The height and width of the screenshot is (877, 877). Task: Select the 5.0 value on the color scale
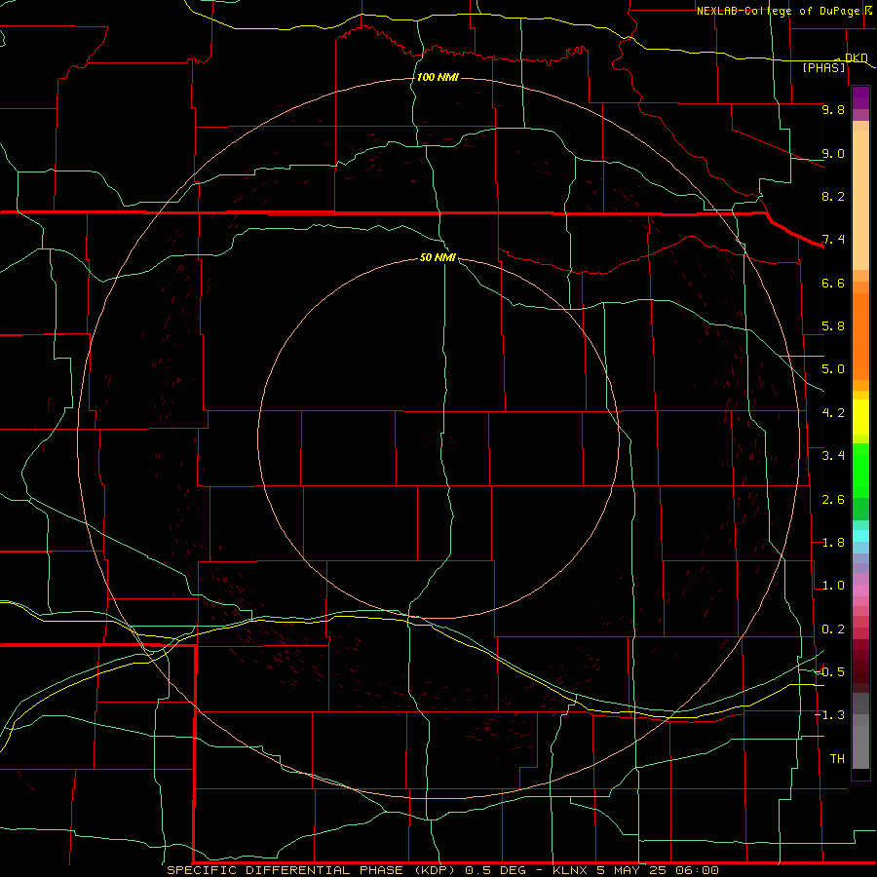pyautogui.click(x=833, y=369)
